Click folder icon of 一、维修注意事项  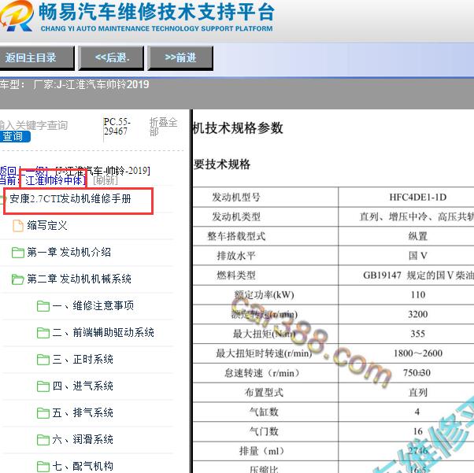[x=43, y=306]
